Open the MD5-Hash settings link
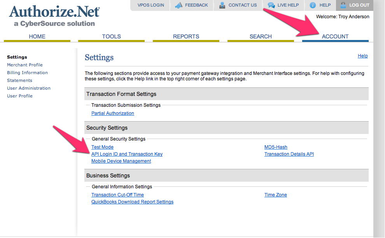The height and width of the screenshot is (238, 385). tap(276, 147)
